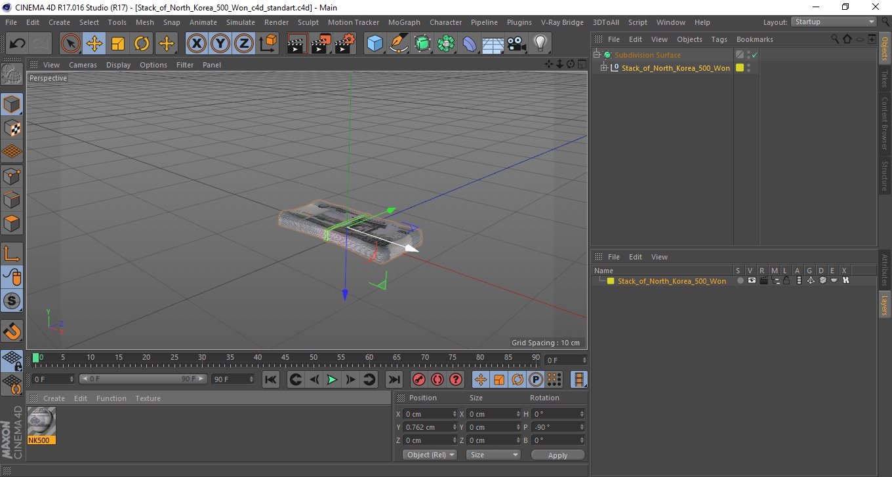
Task: Toggle layer lock icon
Action: click(786, 280)
